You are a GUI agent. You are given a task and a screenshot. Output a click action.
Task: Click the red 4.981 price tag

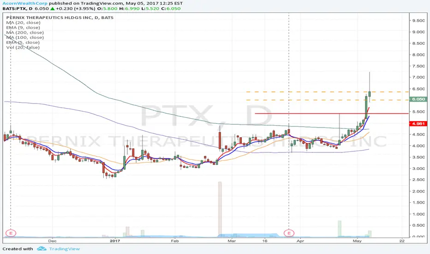[x=418, y=124]
